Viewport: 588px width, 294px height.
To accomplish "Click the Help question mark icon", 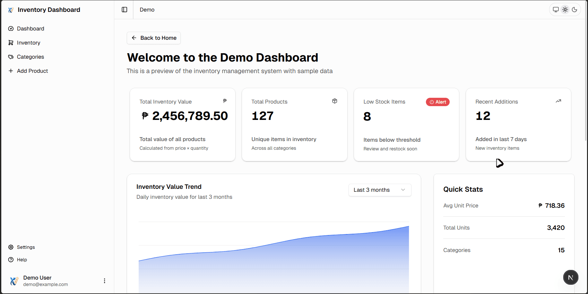I will pyautogui.click(x=11, y=259).
